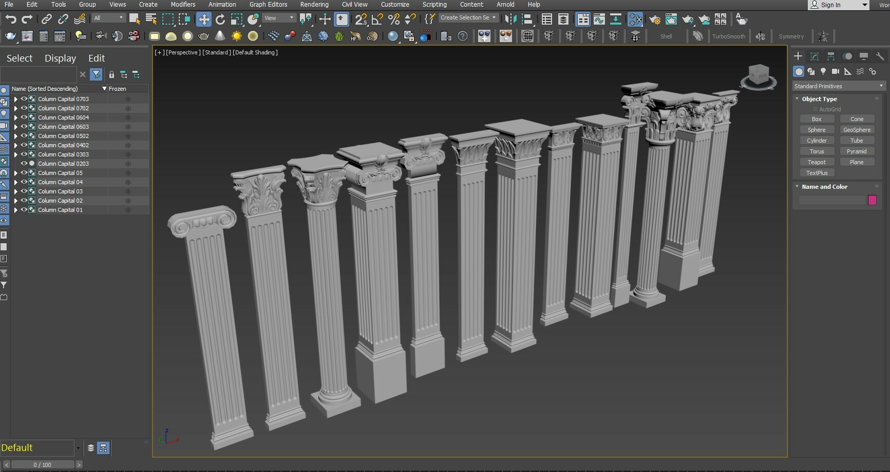890x472 pixels.
Task: Click the Undo icon on the main toolbar
Action: tap(10, 19)
